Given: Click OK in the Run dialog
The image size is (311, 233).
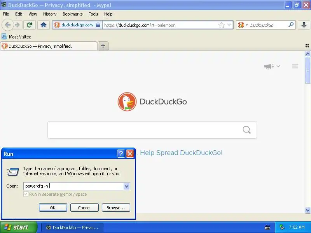Looking at the screenshot, I should point(53,208).
